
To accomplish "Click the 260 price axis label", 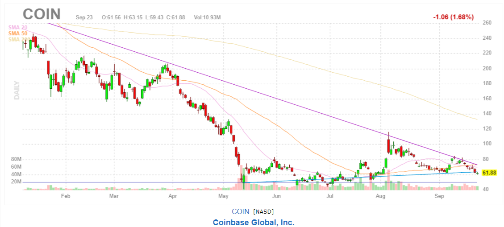I will [487, 23].
